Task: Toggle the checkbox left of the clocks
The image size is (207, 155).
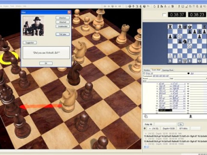Action: (x=164, y=15)
